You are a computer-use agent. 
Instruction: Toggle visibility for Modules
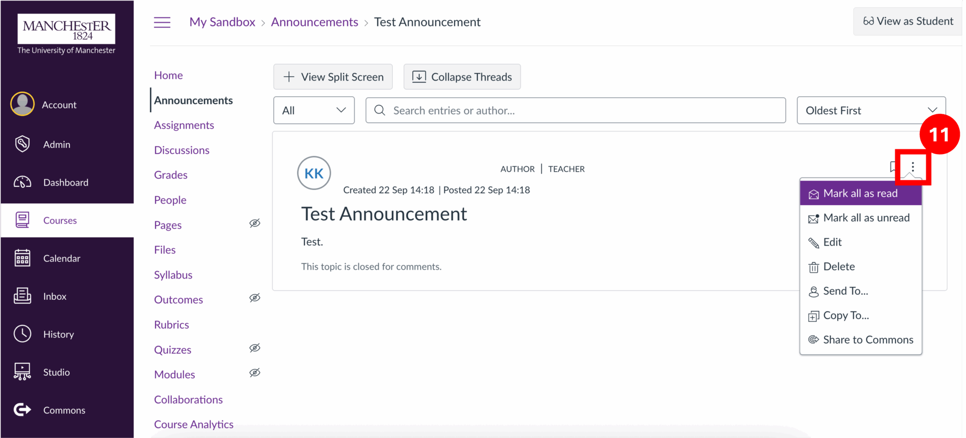[x=255, y=373]
